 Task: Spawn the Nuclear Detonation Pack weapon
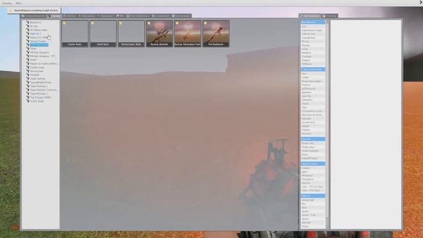(188, 34)
